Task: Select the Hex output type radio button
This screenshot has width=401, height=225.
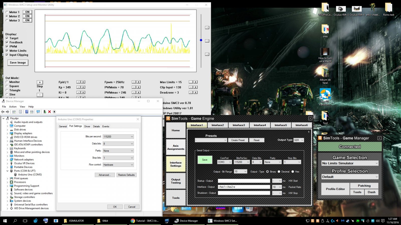Action: pyautogui.click(x=293, y=172)
